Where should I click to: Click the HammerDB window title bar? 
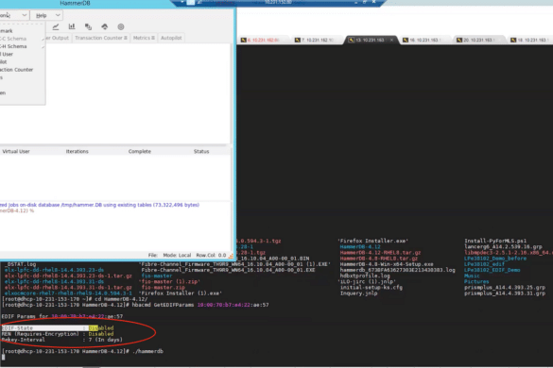(85, 3)
